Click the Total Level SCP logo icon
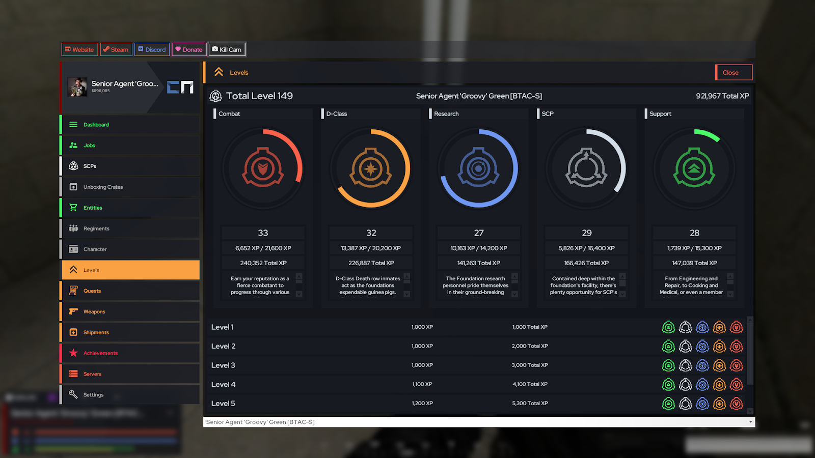The image size is (815, 458). tap(215, 96)
